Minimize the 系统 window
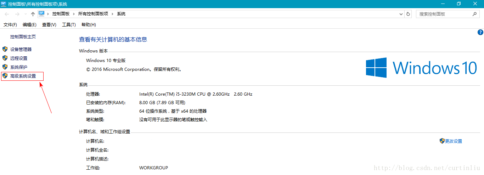 click(443, 4)
